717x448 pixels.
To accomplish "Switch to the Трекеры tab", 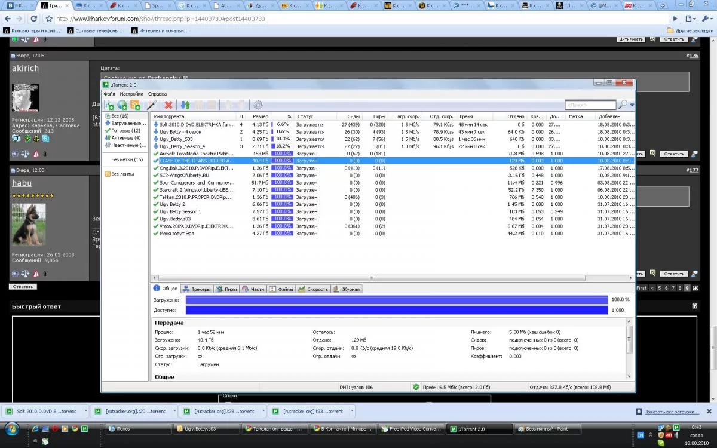I will [x=197, y=289].
